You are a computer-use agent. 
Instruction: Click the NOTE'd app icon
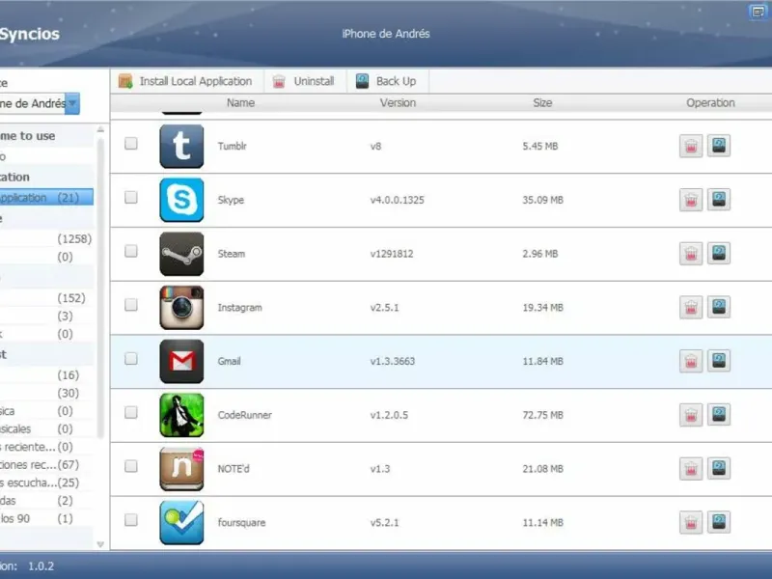[x=181, y=469]
